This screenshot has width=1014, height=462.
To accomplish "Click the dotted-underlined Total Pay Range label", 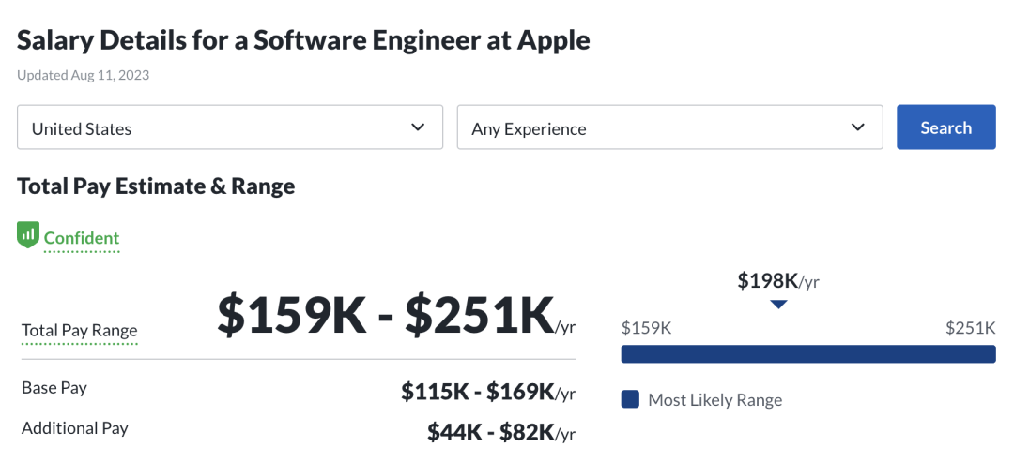I will pos(80,330).
